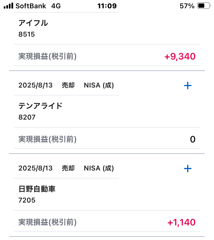Expand the テンアライド trade details plus icon
The image size is (214, 240).
tap(187, 86)
